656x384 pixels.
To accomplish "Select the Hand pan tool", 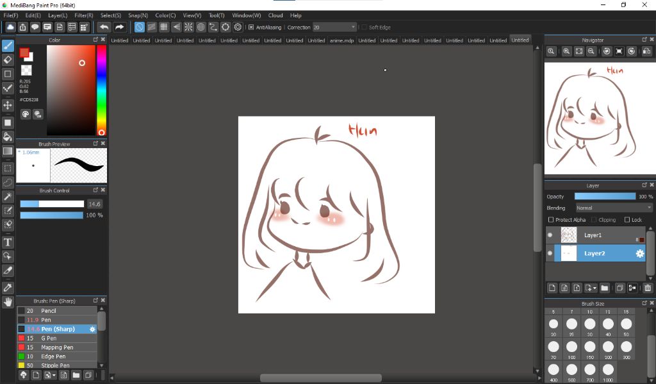I will [x=8, y=302].
